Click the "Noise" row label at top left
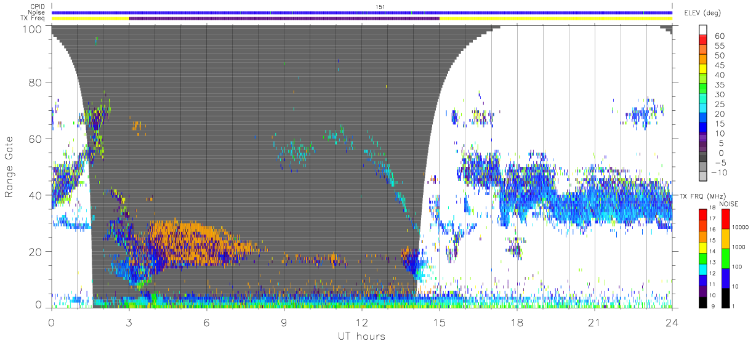Screen dimensions: 756x349 tap(37, 12)
